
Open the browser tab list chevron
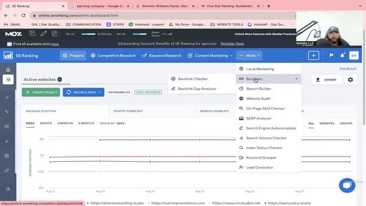click(x=360, y=6)
